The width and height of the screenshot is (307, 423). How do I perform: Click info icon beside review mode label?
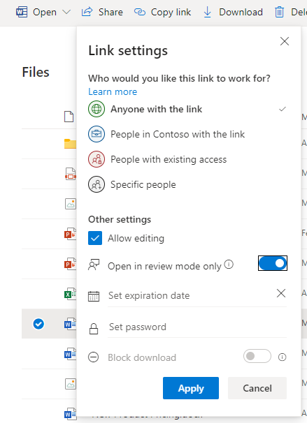pyautogui.click(x=229, y=264)
